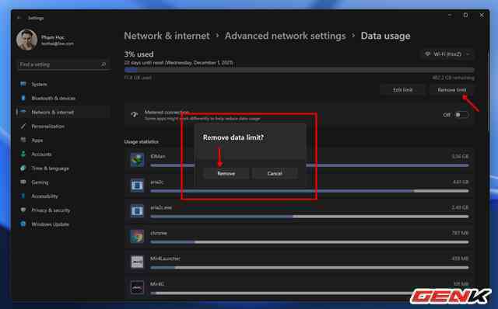Click the Usage statistics heading

(142, 141)
